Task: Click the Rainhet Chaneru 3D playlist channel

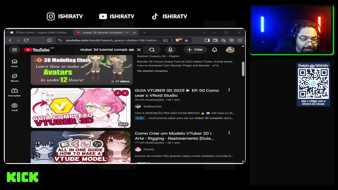Action: [151, 56]
